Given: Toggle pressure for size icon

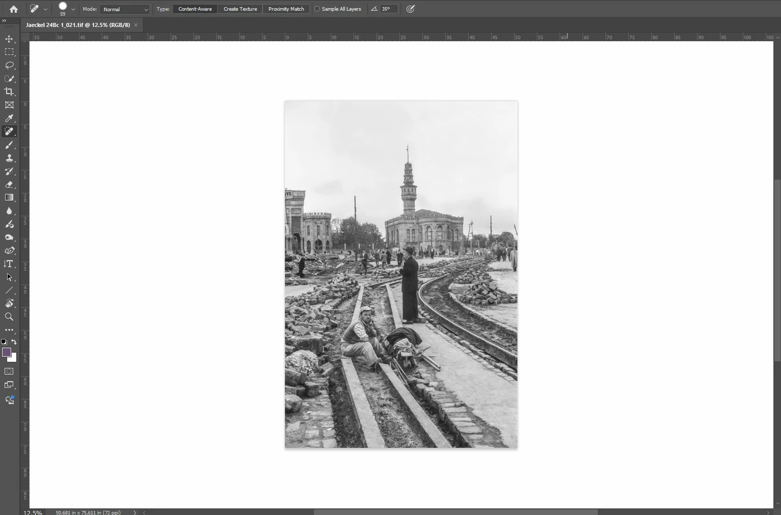Looking at the screenshot, I should [411, 9].
